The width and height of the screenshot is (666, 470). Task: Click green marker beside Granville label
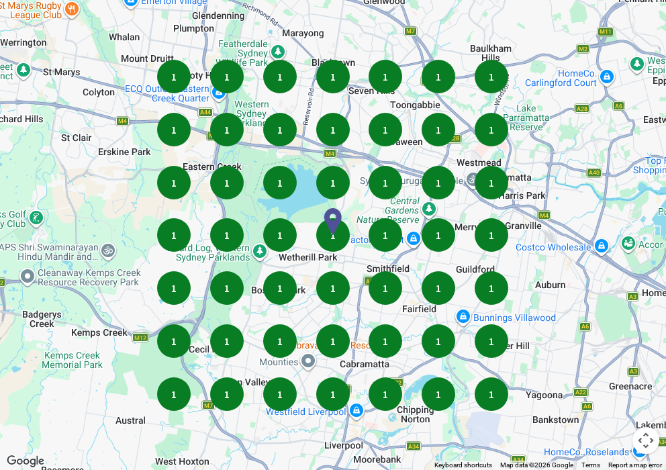coord(491,236)
